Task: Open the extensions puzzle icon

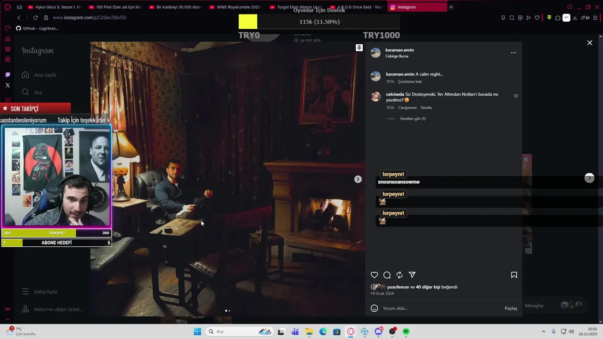Action: 558,18
